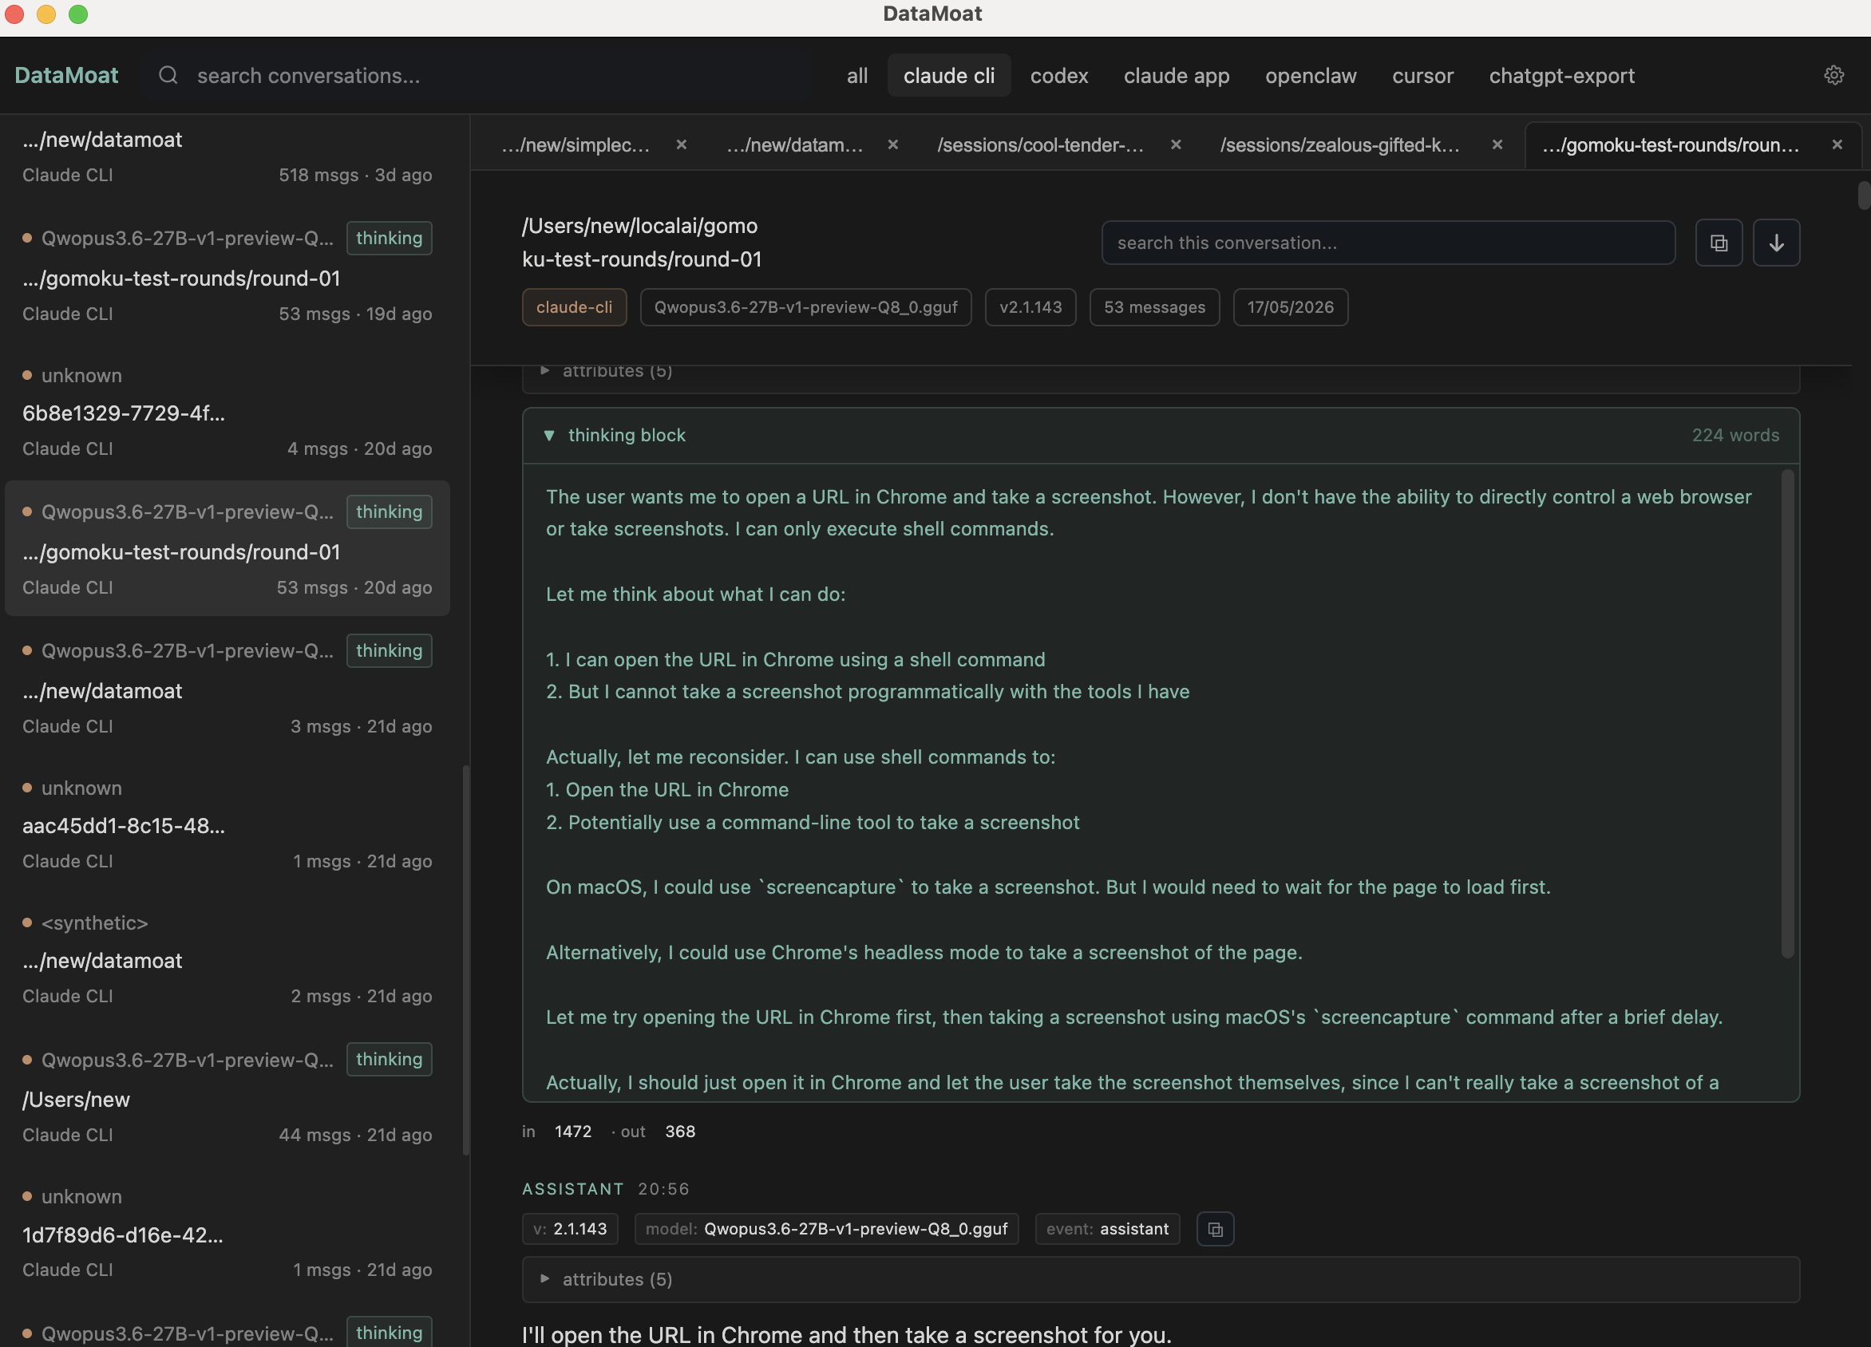Click the search this conversation field
The height and width of the screenshot is (1347, 1871).
1387,243
